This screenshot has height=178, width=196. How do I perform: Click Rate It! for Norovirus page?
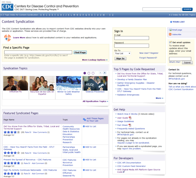click(x=27, y=163)
